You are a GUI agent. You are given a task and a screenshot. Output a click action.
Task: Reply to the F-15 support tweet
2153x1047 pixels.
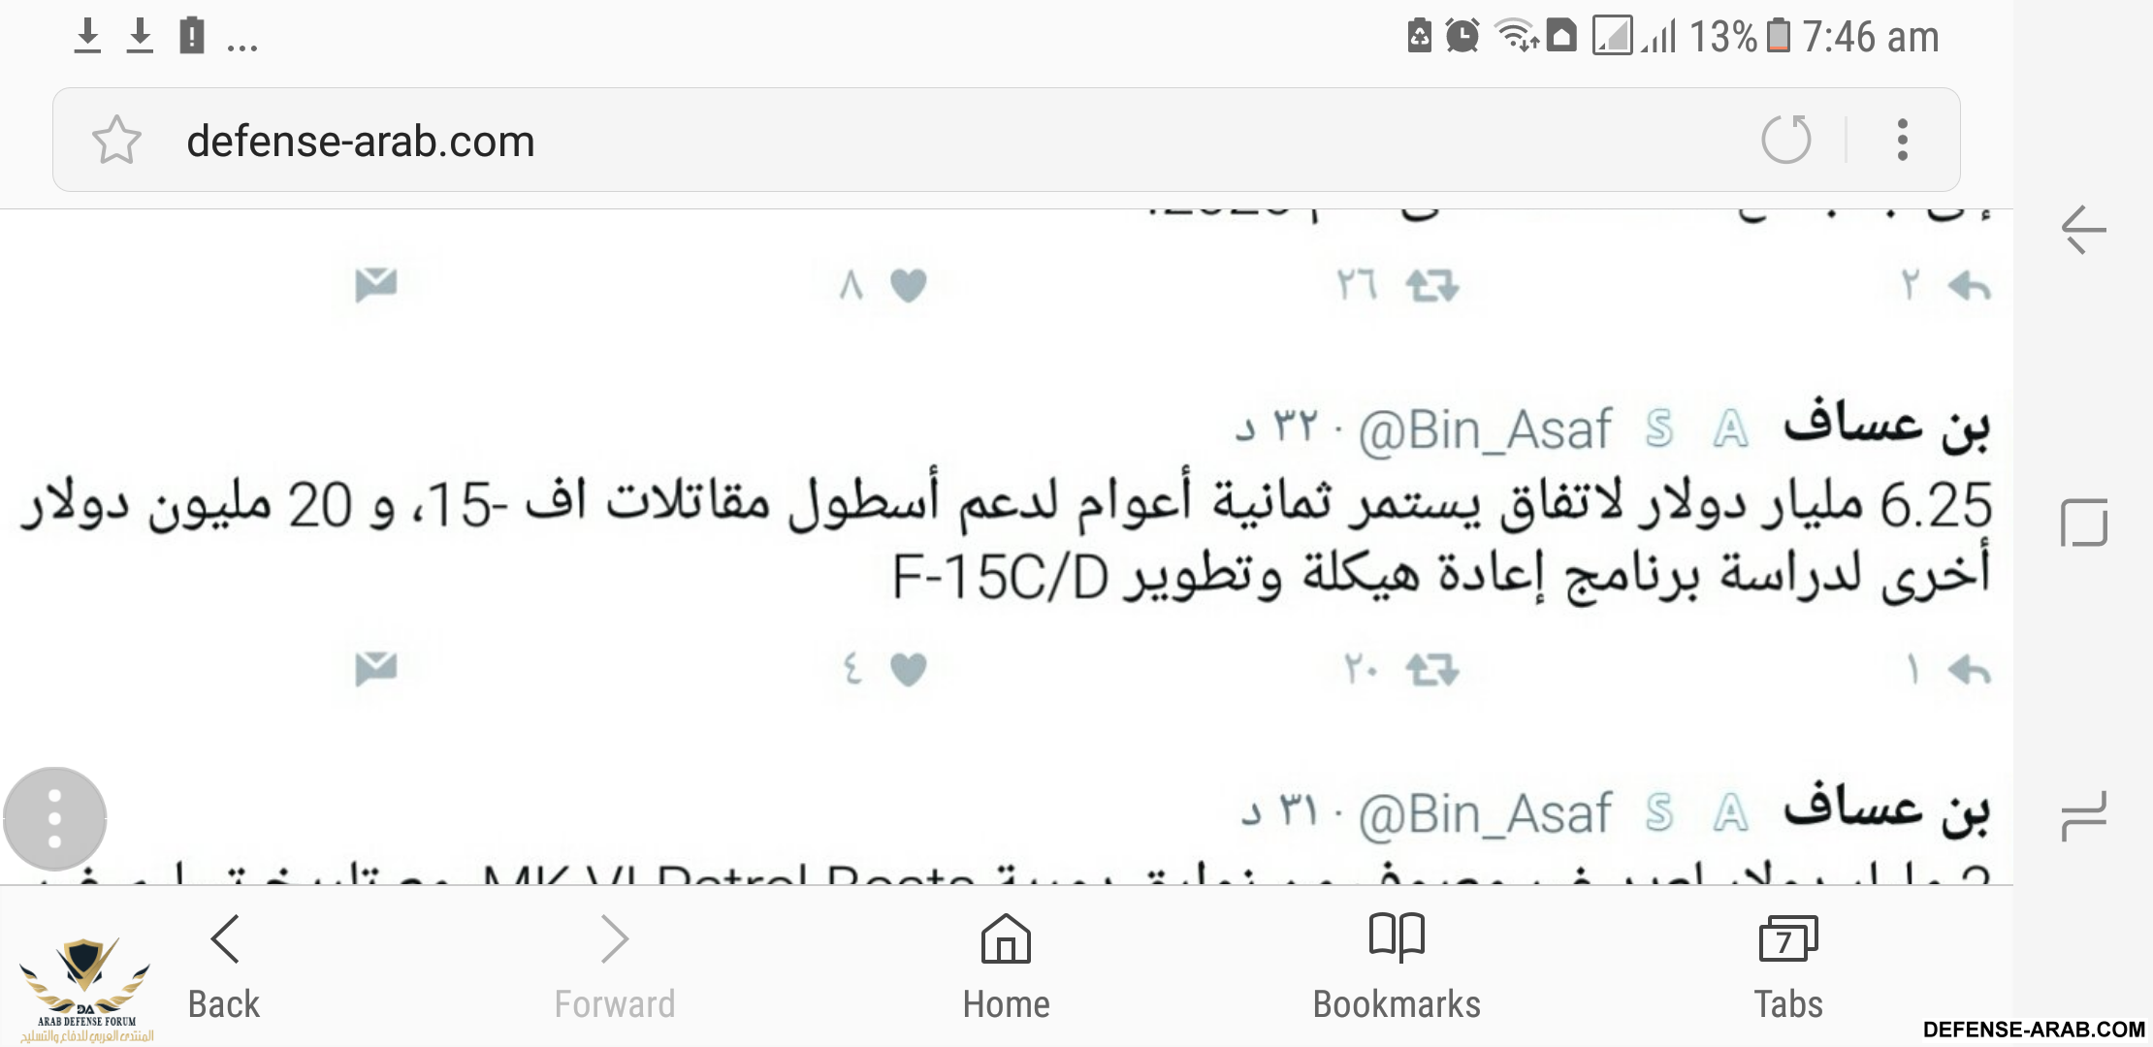[1969, 670]
